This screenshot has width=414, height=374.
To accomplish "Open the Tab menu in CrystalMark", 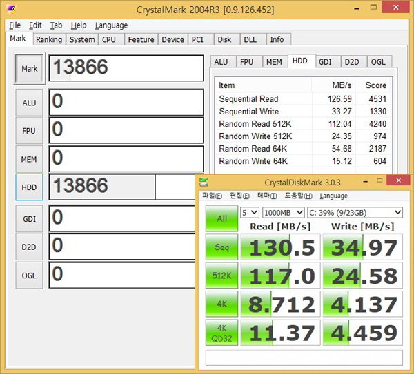I will (56, 25).
